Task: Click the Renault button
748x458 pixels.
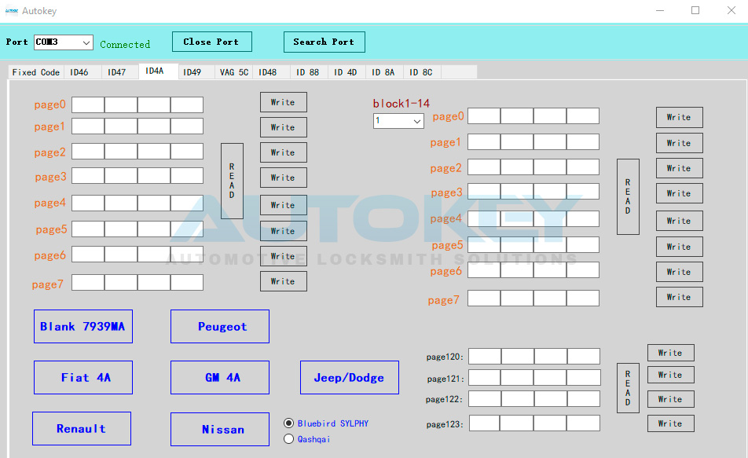Action: click(82, 428)
